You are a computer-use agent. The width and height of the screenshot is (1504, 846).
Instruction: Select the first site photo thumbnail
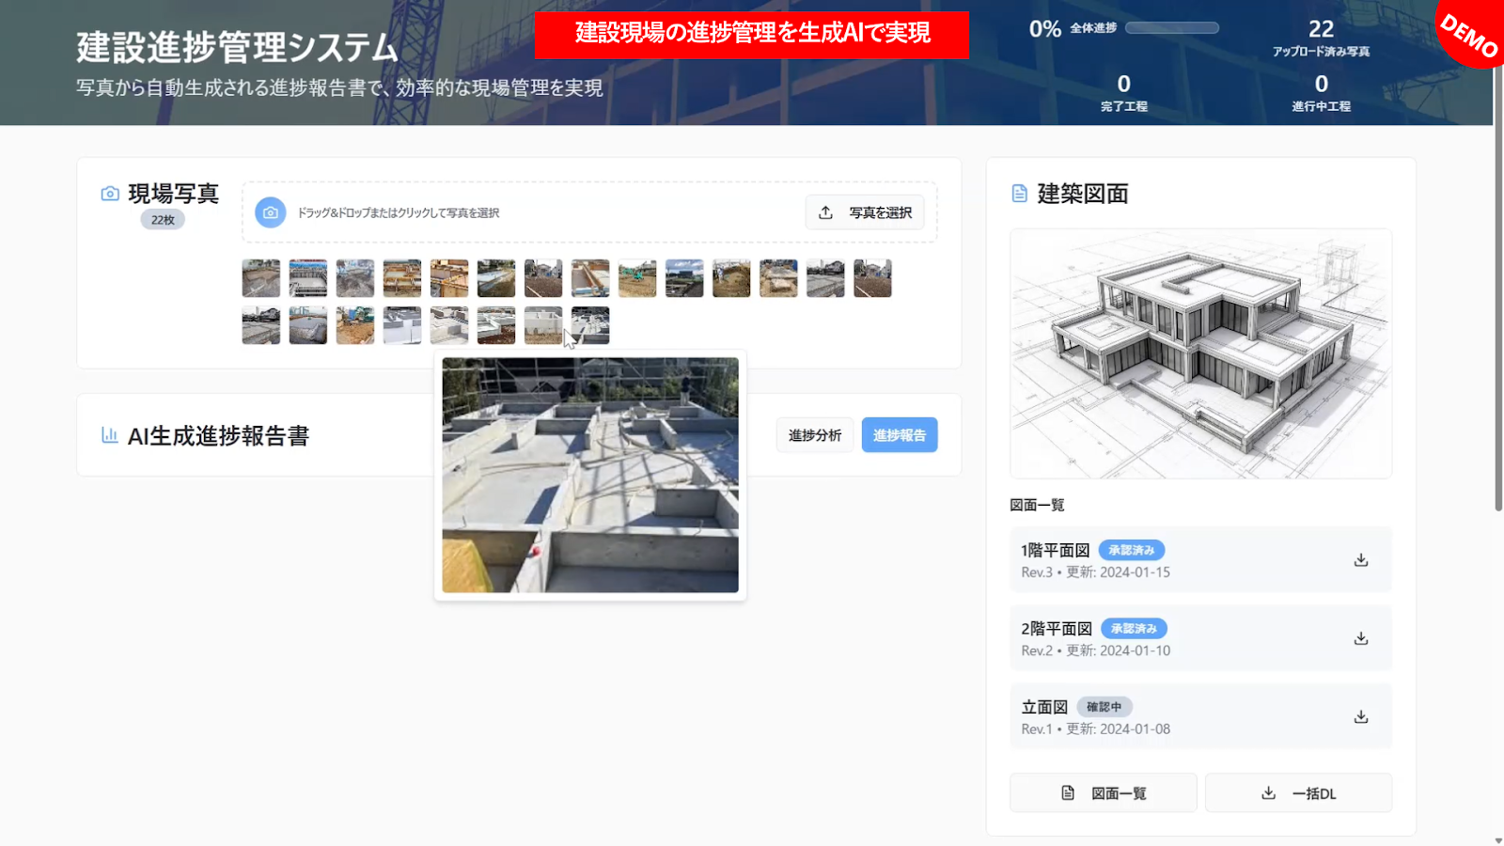(261, 278)
